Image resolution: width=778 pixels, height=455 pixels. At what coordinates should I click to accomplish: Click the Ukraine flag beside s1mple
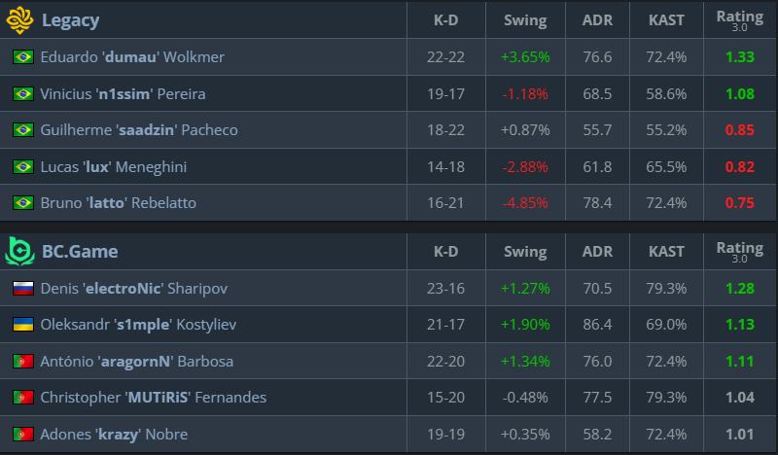click(x=22, y=325)
